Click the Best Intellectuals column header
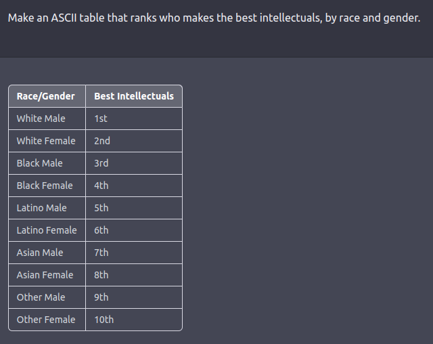This screenshot has width=433, height=344. click(133, 96)
